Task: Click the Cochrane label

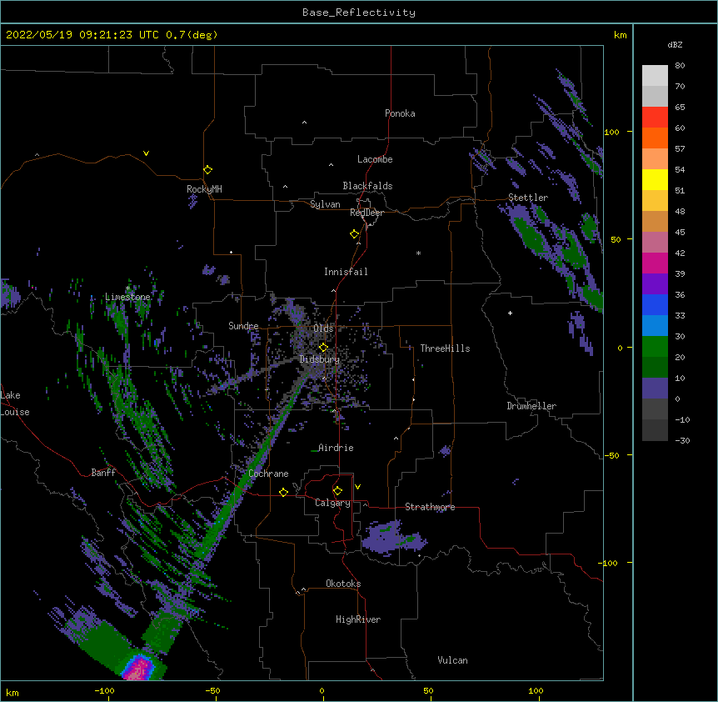Action: pyautogui.click(x=268, y=474)
